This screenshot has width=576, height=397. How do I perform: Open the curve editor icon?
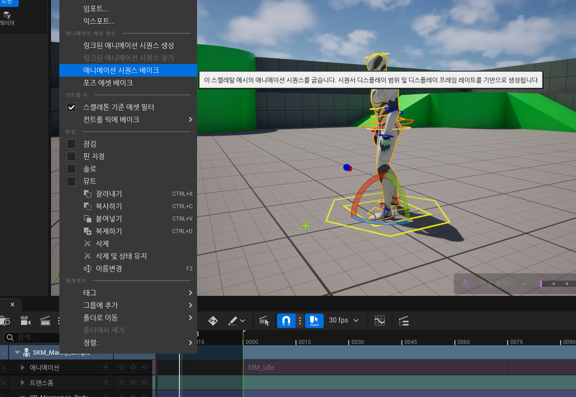(x=380, y=321)
